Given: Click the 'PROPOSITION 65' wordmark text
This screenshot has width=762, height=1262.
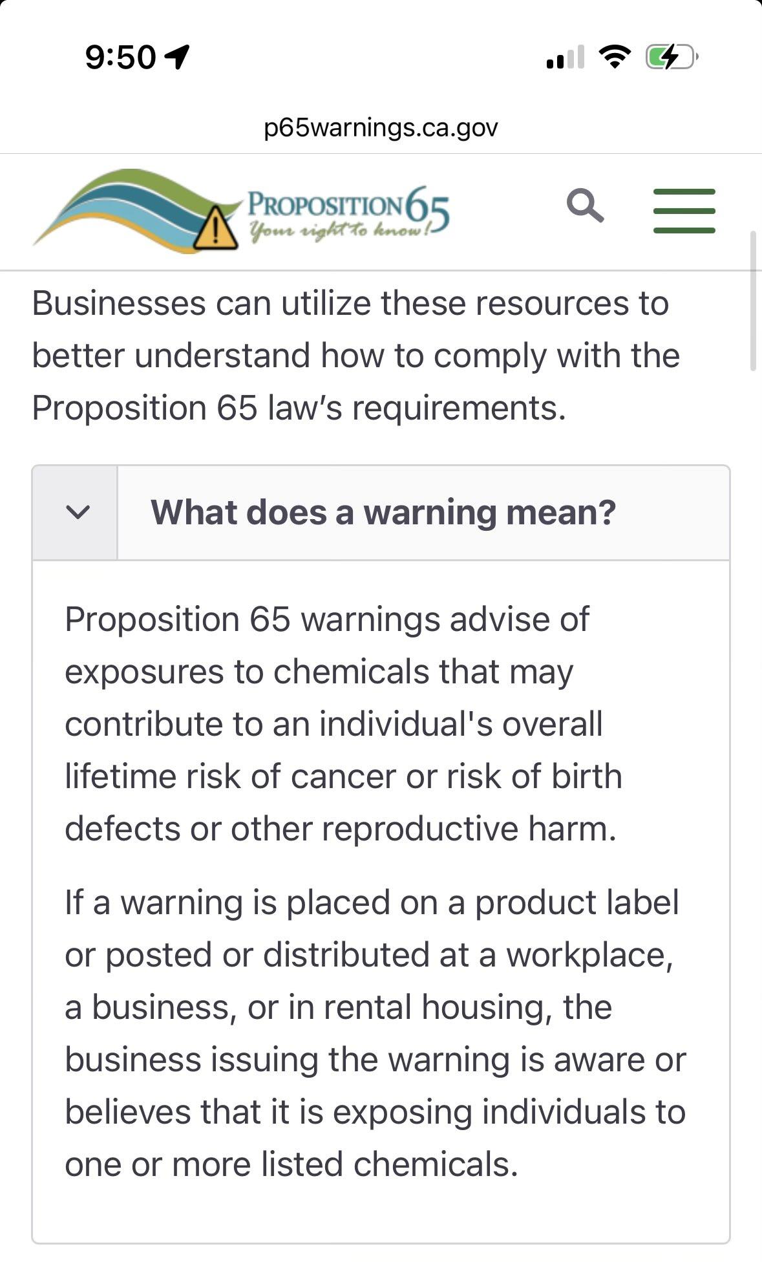Looking at the screenshot, I should tap(349, 205).
